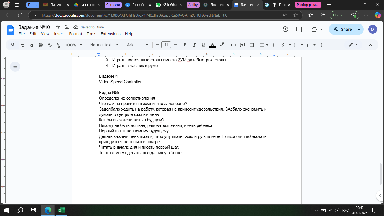This screenshot has width=384, height=216.
Task: Activate the paint format tool
Action: click(x=59, y=45)
